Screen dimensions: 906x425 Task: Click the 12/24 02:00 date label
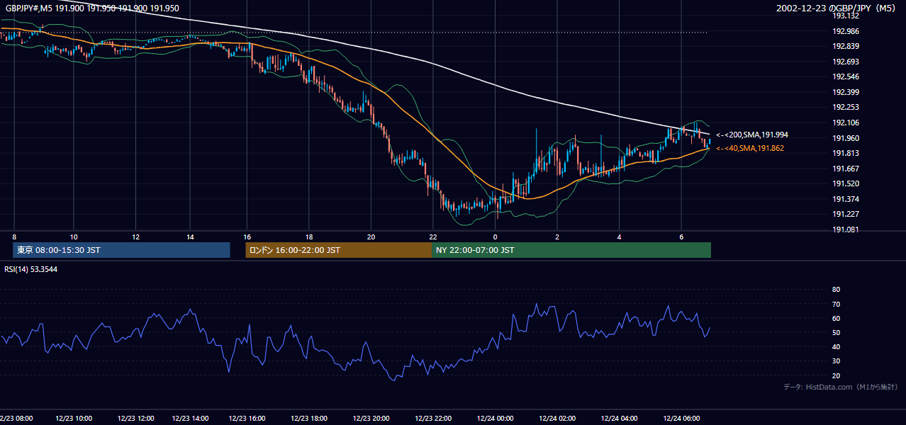558,419
